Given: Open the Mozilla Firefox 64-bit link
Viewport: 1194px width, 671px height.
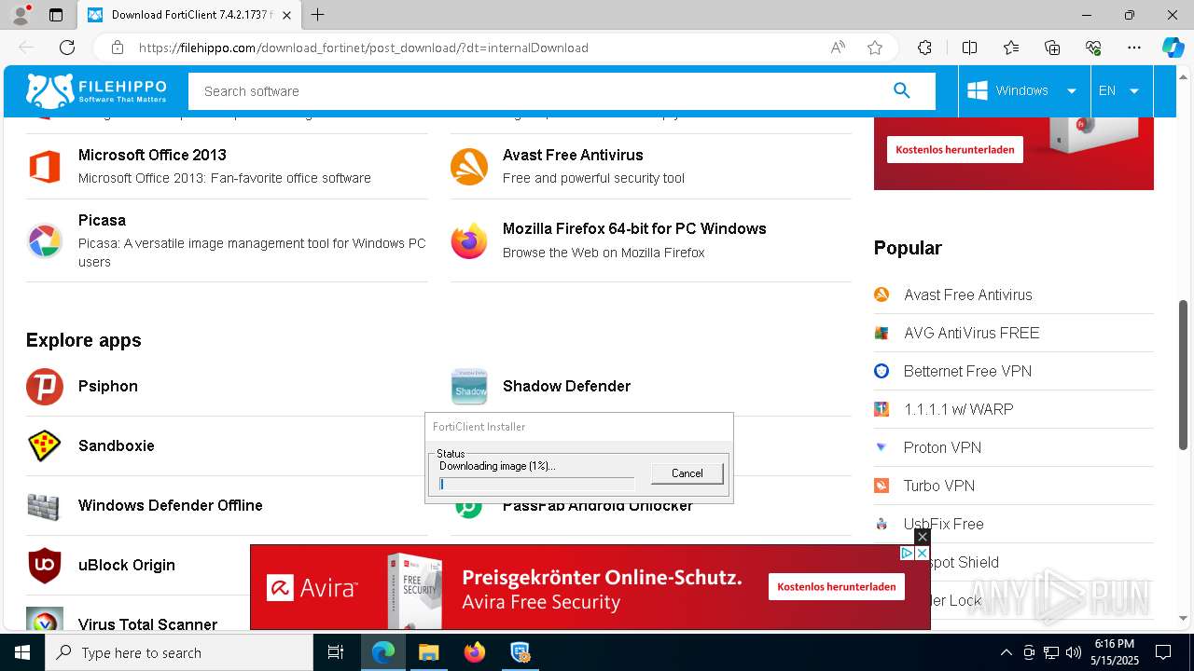Looking at the screenshot, I should (x=634, y=228).
